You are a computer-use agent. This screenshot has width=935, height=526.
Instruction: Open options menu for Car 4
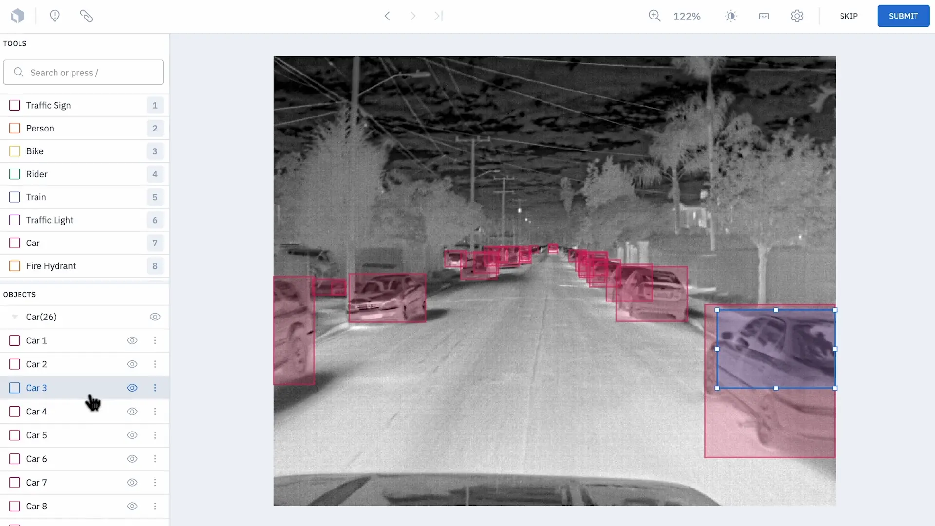pyautogui.click(x=155, y=411)
